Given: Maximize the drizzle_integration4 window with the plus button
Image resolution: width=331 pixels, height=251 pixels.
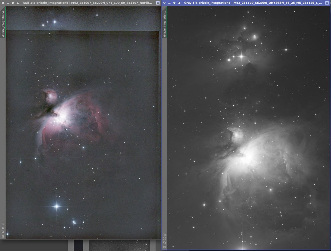Looking at the screenshot, I should tap(18, 3).
